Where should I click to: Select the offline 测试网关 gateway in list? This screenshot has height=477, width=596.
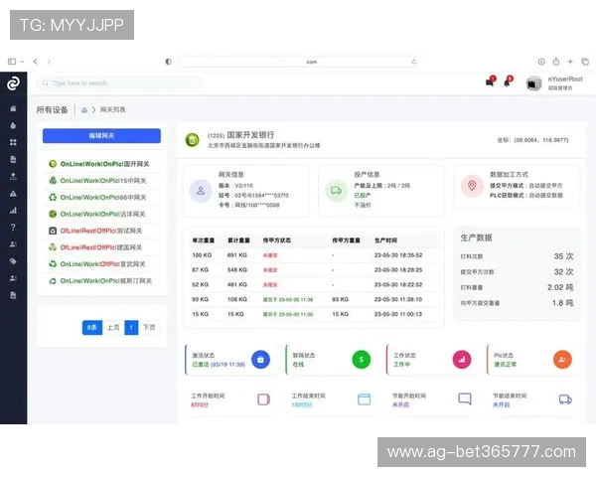coord(102,231)
